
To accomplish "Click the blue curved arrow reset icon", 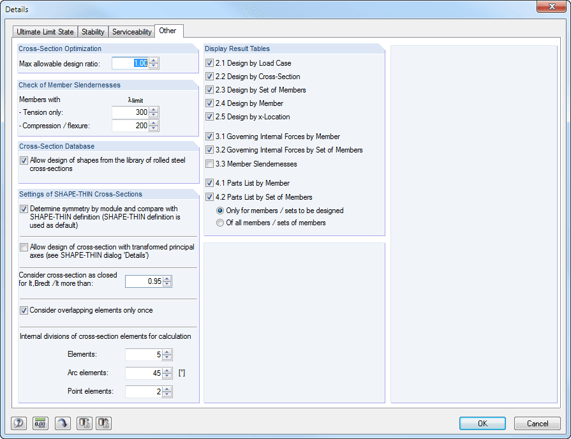I will [x=63, y=423].
